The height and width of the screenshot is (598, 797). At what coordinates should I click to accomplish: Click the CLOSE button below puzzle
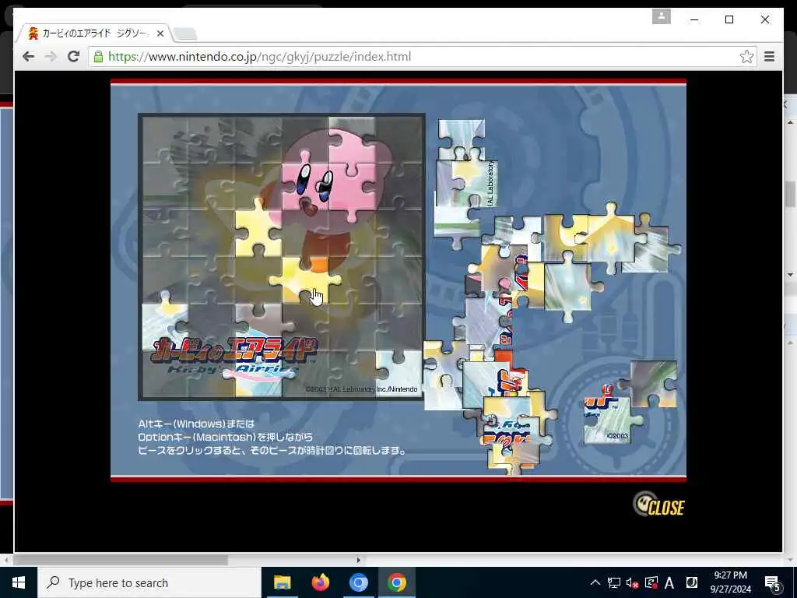coord(658,505)
